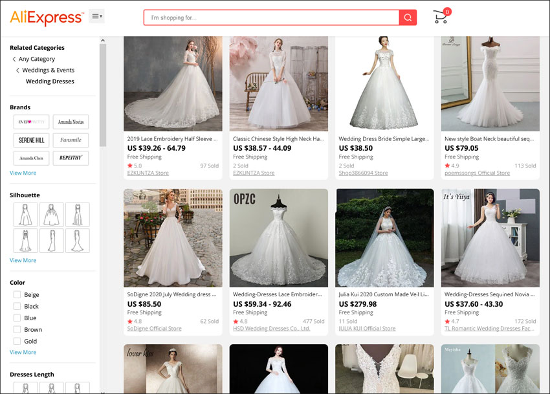Click Wedding-Dresses Lace Embroider title
Screen dimensions: 550x394
pyautogui.click(x=277, y=294)
